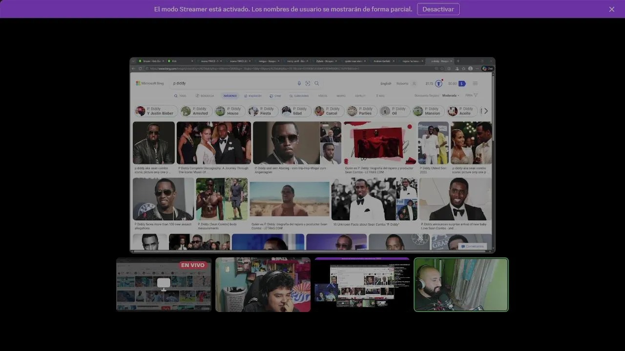Open the 'P Diddy Complete Discography' image result
Viewport: 625px width, 351px height.
pyautogui.click(x=214, y=143)
